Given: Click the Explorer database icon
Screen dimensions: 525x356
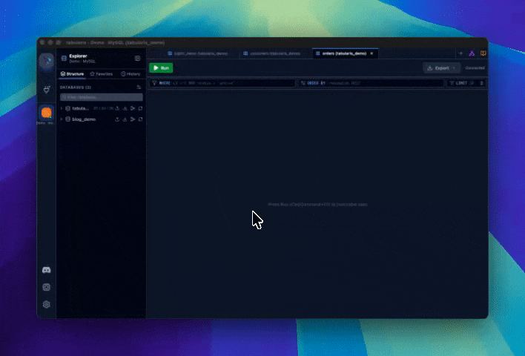Looking at the screenshot, I should click(x=64, y=59).
